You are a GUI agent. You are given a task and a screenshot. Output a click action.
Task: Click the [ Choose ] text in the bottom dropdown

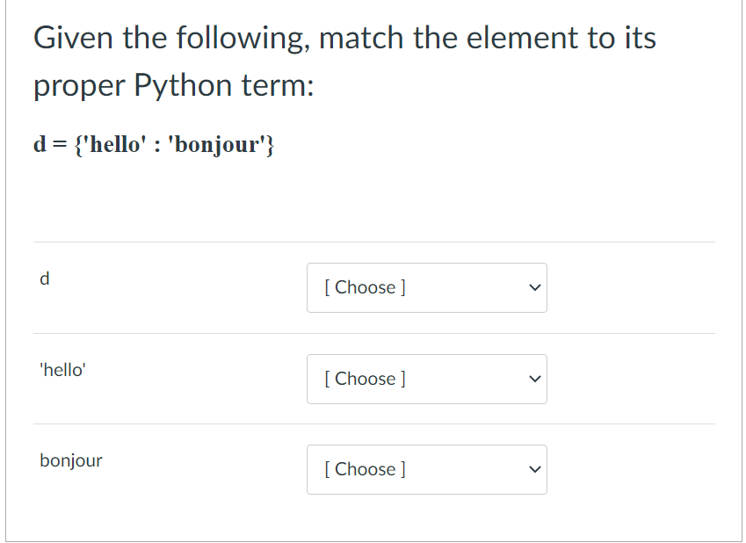[x=364, y=469]
